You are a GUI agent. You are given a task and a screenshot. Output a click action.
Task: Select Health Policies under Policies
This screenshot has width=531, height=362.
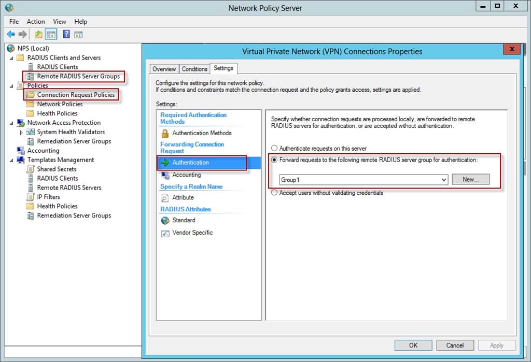(x=57, y=113)
